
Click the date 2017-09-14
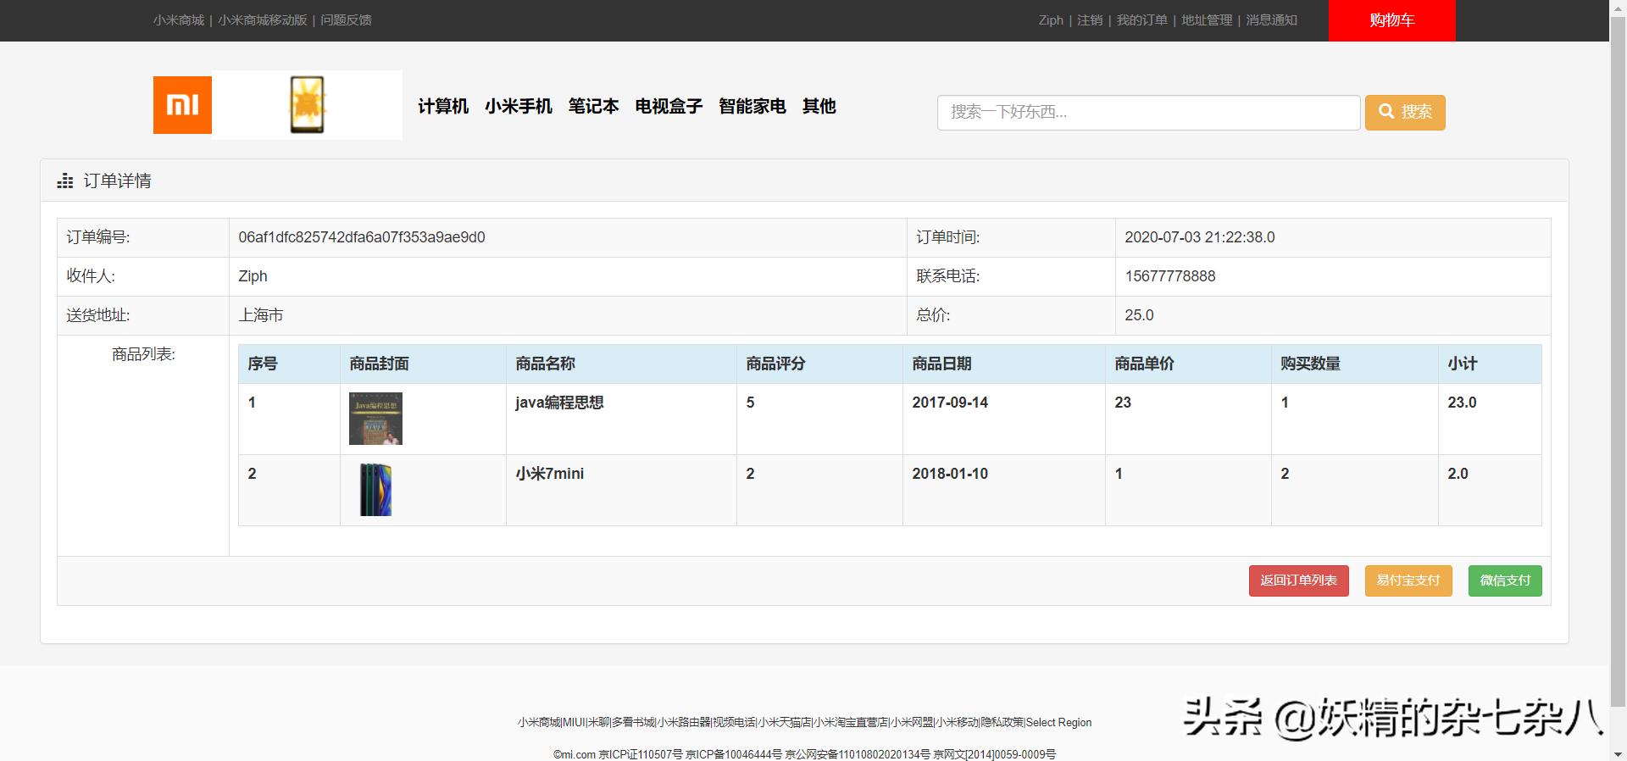click(950, 403)
